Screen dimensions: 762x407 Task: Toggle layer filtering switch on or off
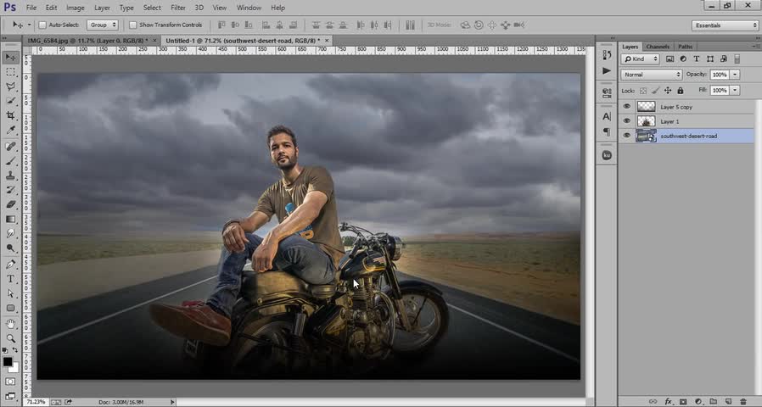coord(737,59)
